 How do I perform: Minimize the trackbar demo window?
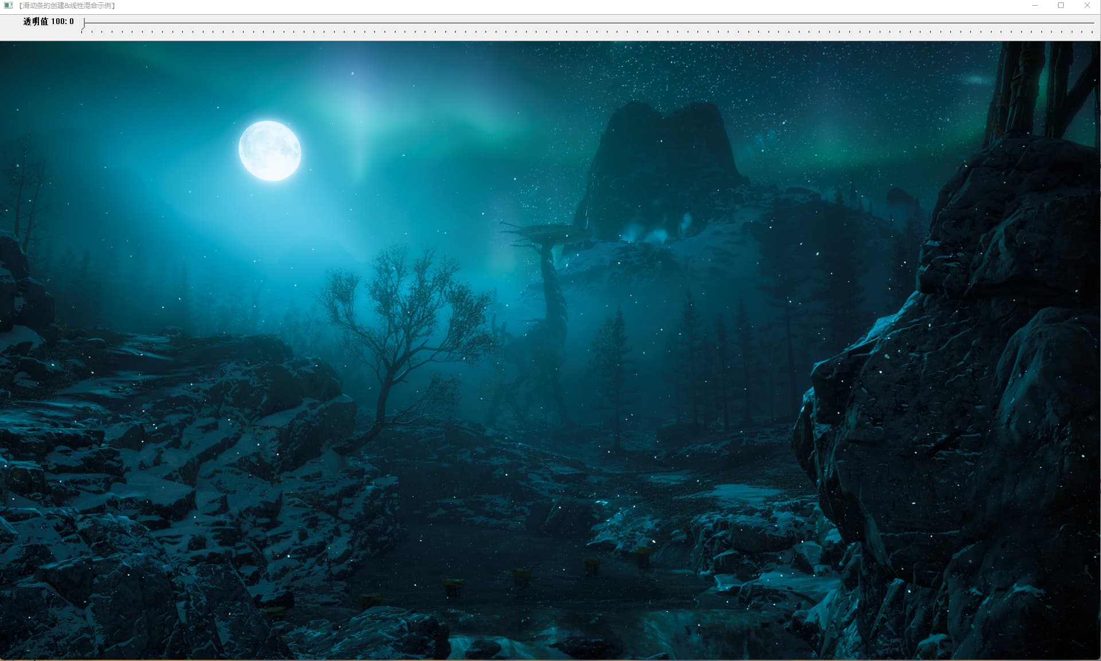pos(1035,5)
